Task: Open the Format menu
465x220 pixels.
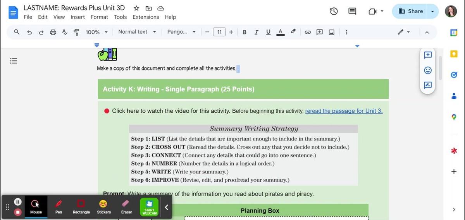Action: (x=99, y=17)
